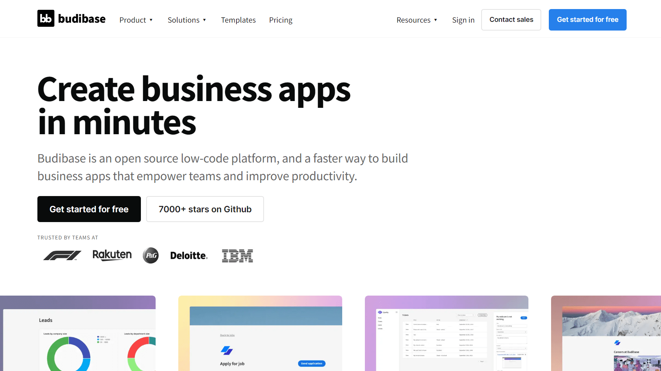The width and height of the screenshot is (661, 371).
Task: Click the Sign in link
Action: coord(463,20)
